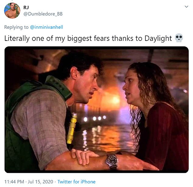The width and height of the screenshot is (193, 187).
Task: Click the Jul 15, 2020 date
Action: [x=40, y=182]
